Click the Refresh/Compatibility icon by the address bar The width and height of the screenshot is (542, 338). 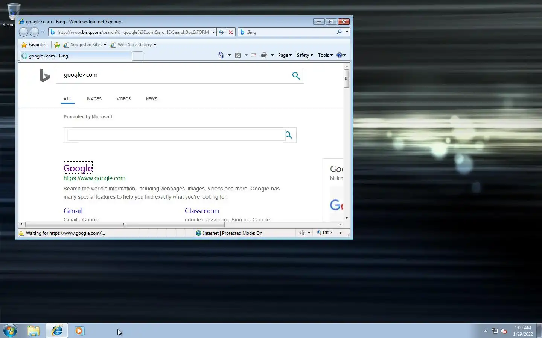tap(221, 32)
